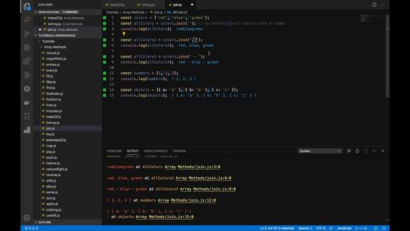Switch to the TERMINAL panel tab
The width and height of the screenshot is (410, 231).
179,151
